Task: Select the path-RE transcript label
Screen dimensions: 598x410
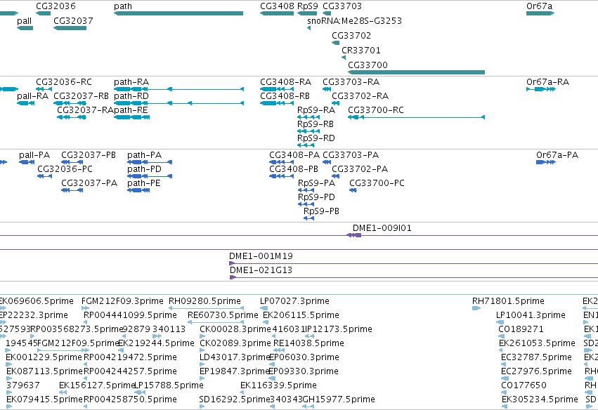Action: pos(131,110)
